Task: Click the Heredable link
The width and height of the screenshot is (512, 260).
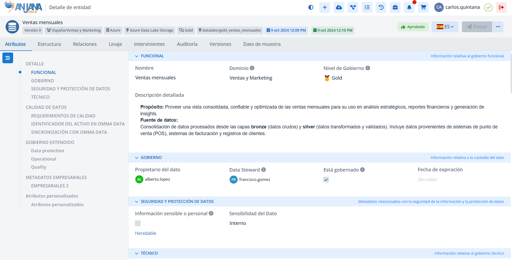Action: (x=145, y=233)
